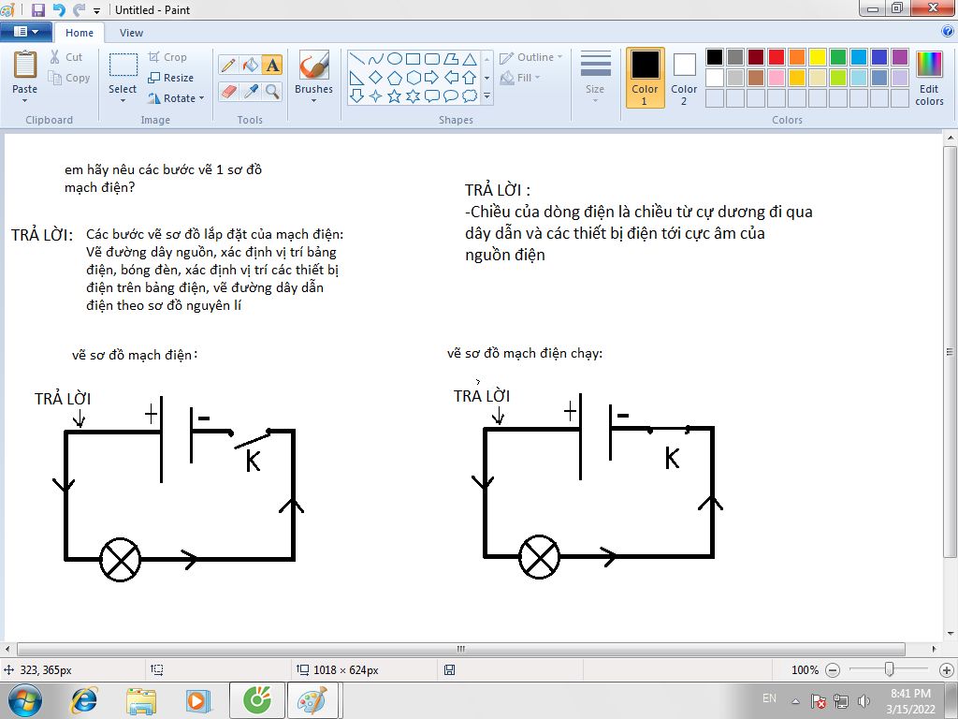Image resolution: width=958 pixels, height=719 pixels.
Task: Click the vertical scrollbar down arrow
Action: [950, 634]
